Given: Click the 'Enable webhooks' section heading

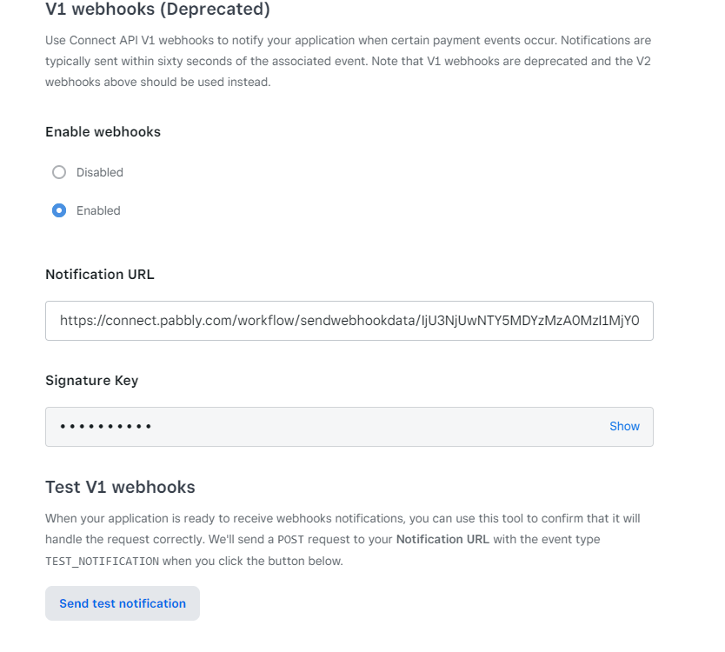Looking at the screenshot, I should pyautogui.click(x=103, y=132).
